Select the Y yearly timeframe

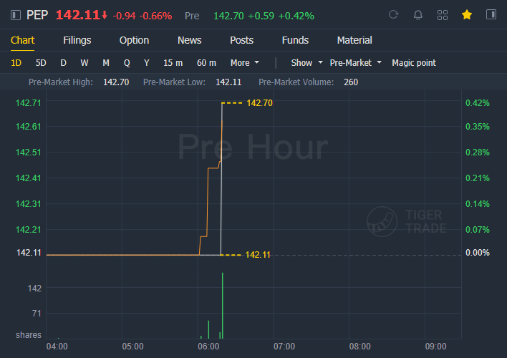pos(147,63)
